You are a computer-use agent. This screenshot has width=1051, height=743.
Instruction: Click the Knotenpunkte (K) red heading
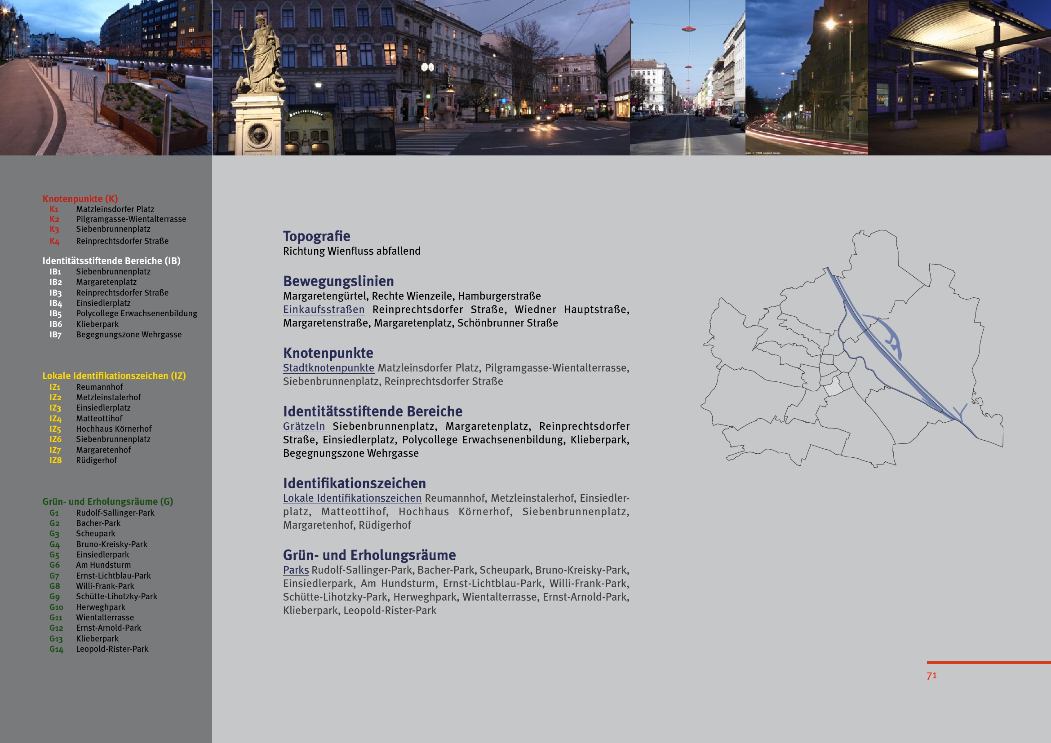click(80, 199)
